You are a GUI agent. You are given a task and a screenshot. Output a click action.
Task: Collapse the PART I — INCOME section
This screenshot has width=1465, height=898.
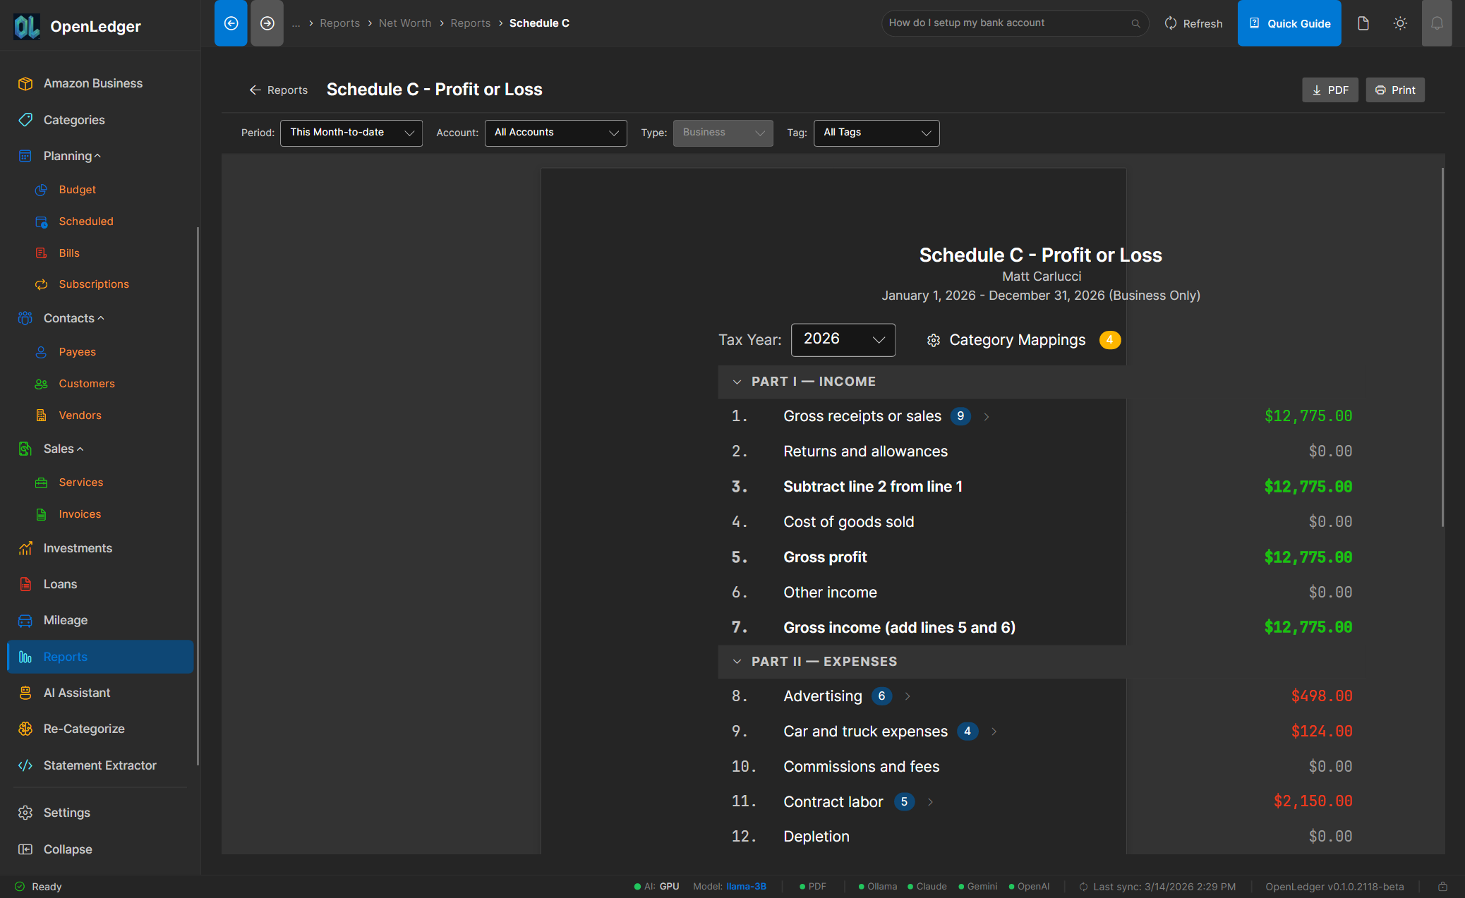(737, 382)
